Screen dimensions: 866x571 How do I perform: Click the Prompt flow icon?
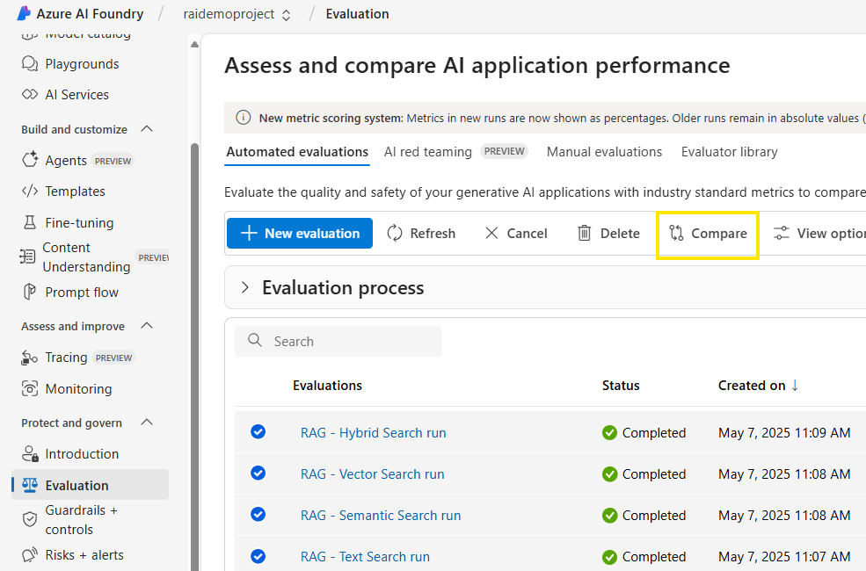coord(30,292)
